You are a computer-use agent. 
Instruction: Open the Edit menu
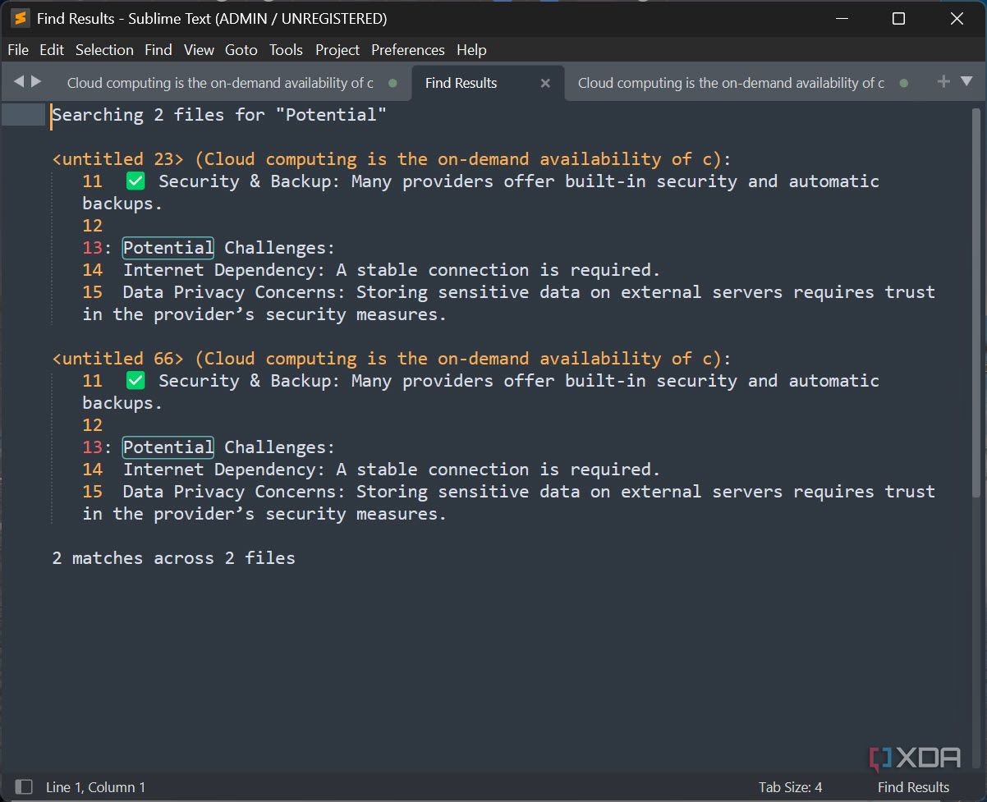tap(52, 50)
